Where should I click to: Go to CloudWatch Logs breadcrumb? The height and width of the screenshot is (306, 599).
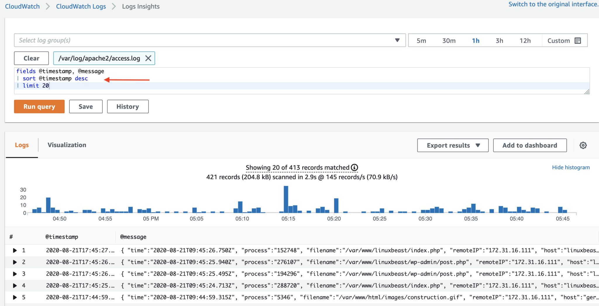[81, 6]
